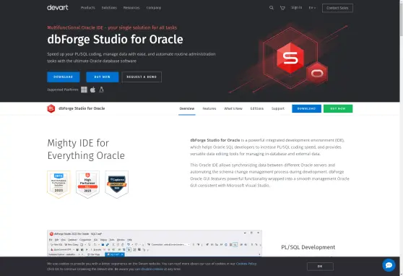Screen dimensions: 403x276
Task: Click the High Performer 2023 badge
Action: point(87,184)
